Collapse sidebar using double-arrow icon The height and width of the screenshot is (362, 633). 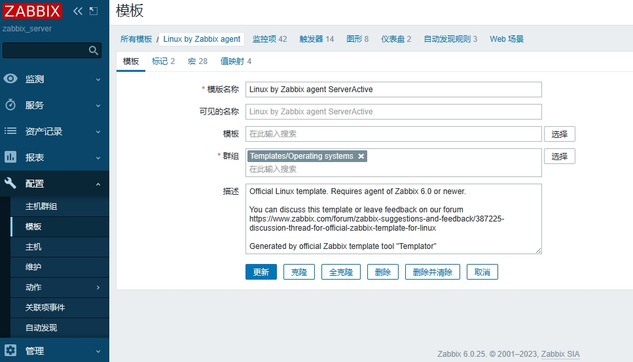pyautogui.click(x=78, y=11)
